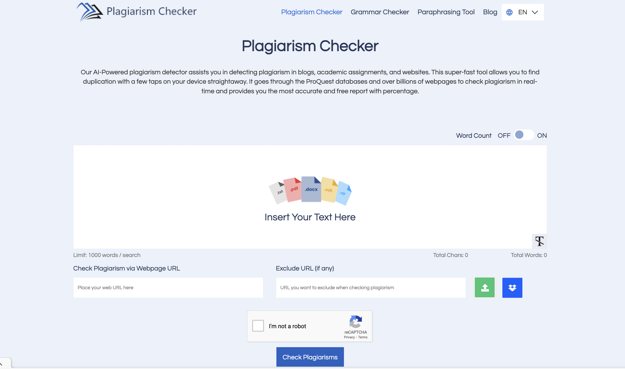Click the Place your web URL field
This screenshot has width=625, height=369.
click(168, 288)
